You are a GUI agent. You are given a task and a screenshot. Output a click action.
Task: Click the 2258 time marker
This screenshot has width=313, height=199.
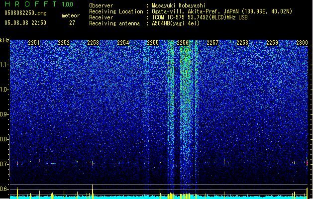242,43
